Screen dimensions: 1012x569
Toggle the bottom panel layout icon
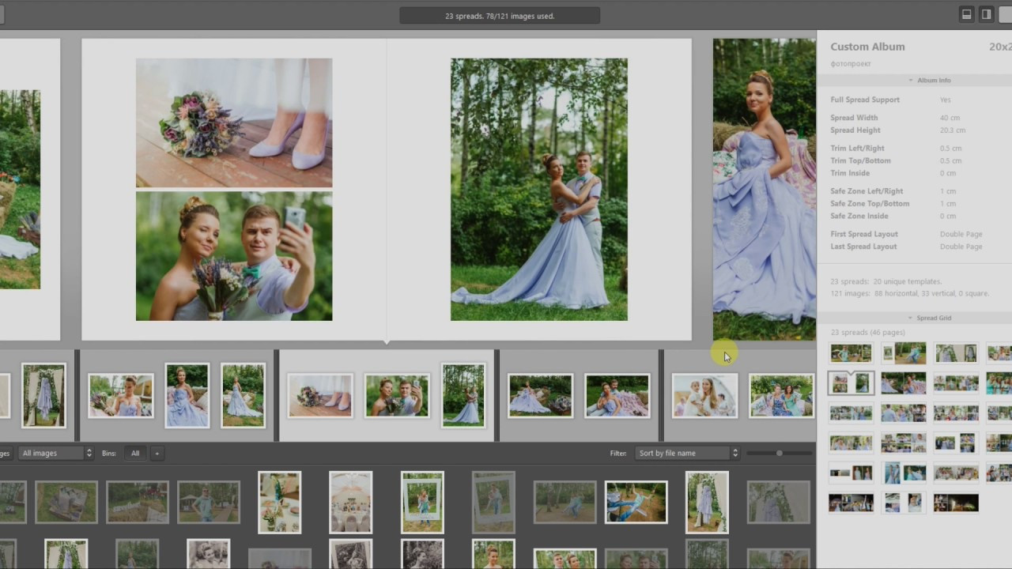(x=966, y=14)
